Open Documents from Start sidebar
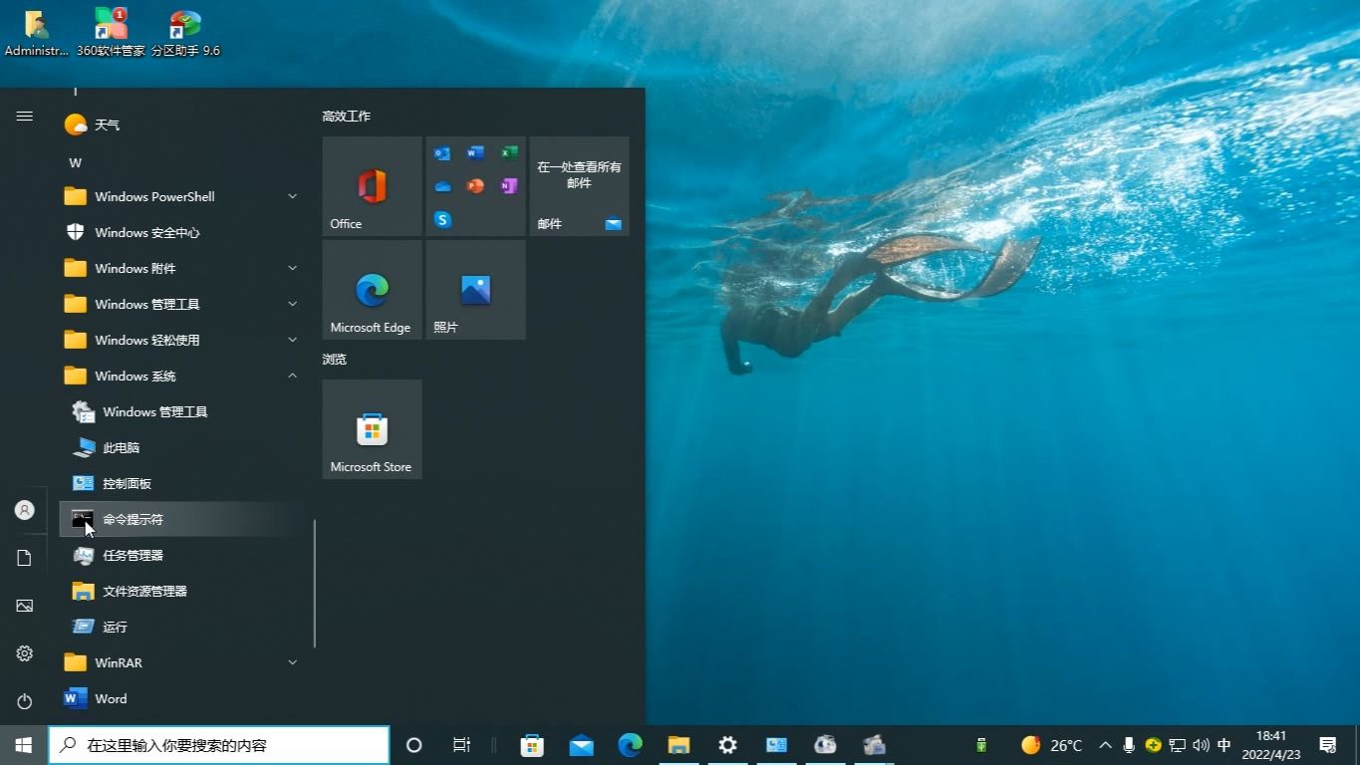The height and width of the screenshot is (765, 1360). (25, 558)
